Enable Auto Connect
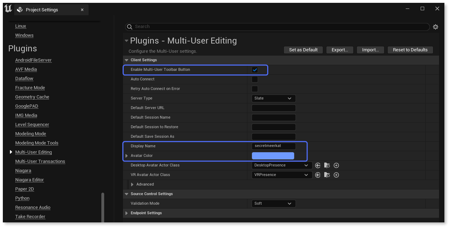Image resolution: width=449 pixels, height=227 pixels. click(x=254, y=79)
